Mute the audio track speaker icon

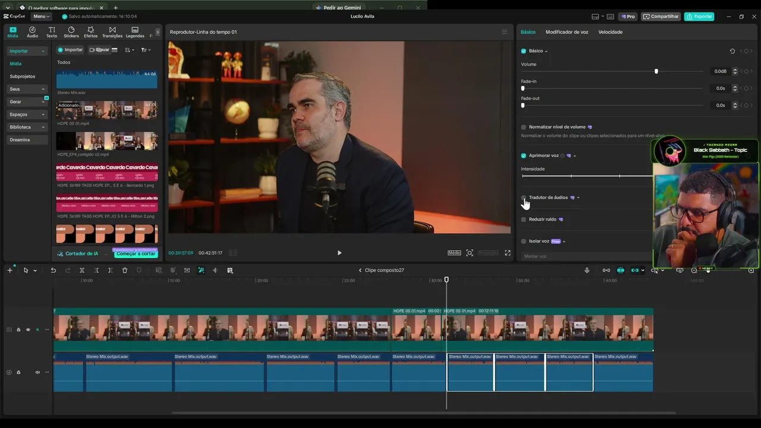pyautogui.click(x=37, y=373)
